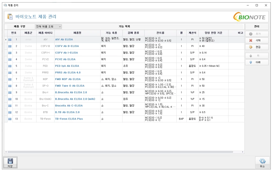Select the FMD Type O Ab ELISA product name
This screenshot has height=171, width=273.
click(x=70, y=86)
